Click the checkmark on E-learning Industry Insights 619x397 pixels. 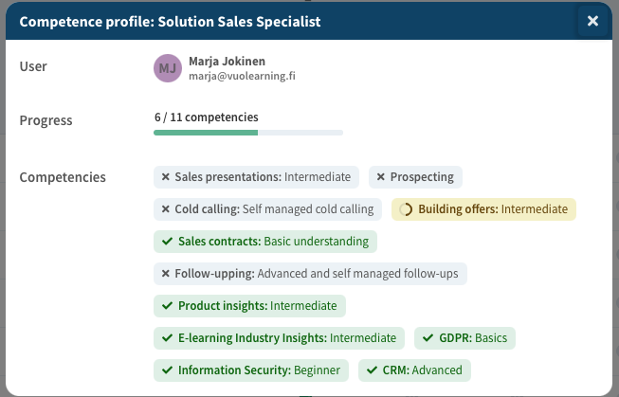(x=167, y=338)
